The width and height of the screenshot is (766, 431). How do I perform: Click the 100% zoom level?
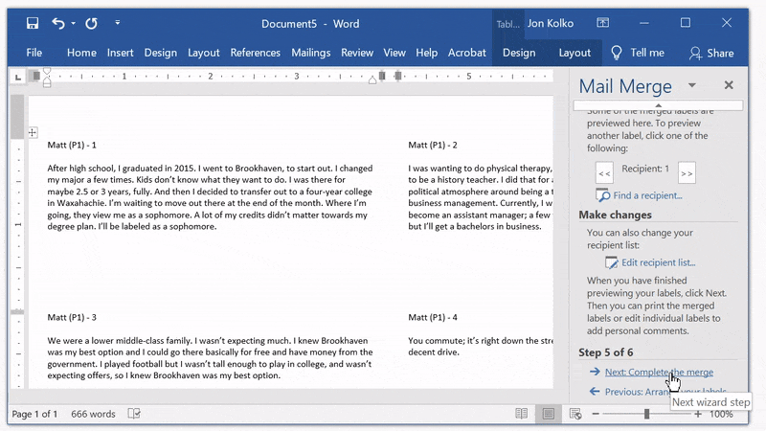point(721,414)
